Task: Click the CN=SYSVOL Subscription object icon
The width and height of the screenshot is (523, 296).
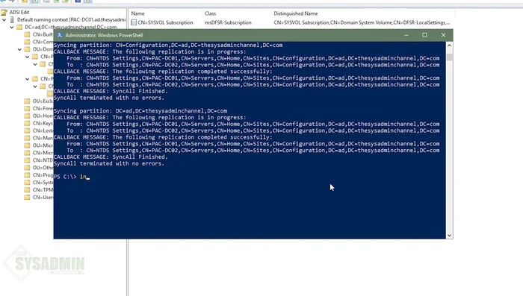Action: [134, 22]
